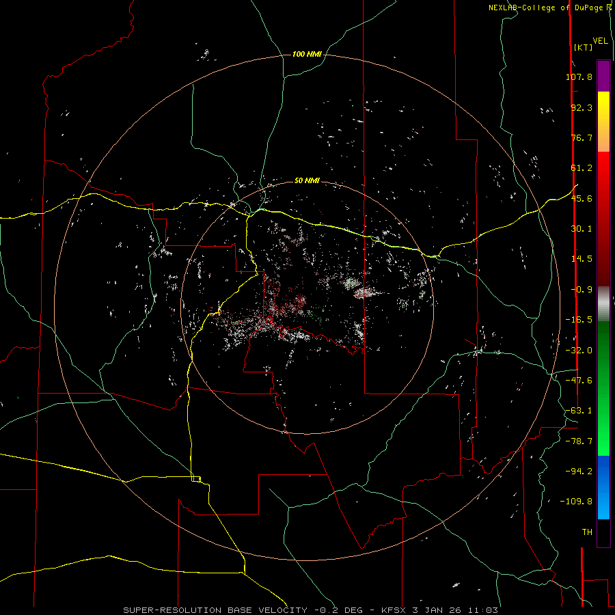Viewport: 615px width, 615px height.
Task: Click the [KT] units label
Action: (x=584, y=47)
